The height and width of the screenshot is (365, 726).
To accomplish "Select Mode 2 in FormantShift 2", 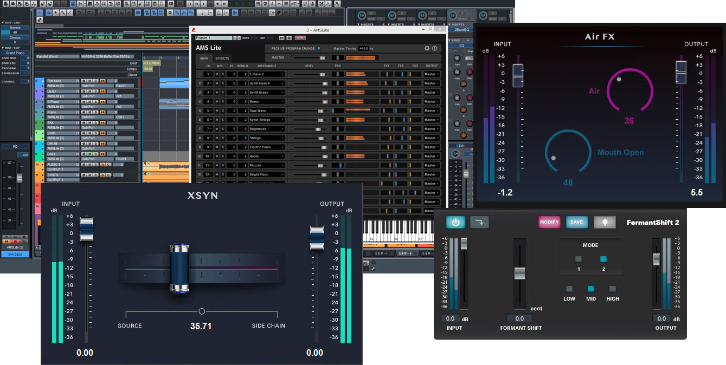I will pos(603,259).
